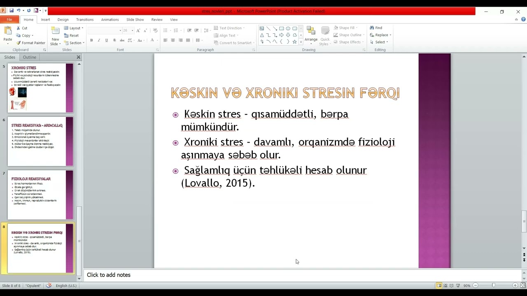The image size is (527, 296).
Task: Select the Text Box shape in gallery
Action: click(x=261, y=28)
